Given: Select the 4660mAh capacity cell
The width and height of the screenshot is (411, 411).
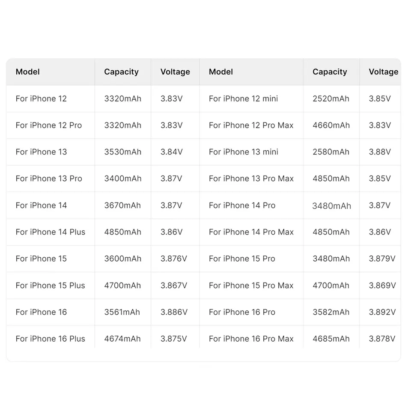Looking at the screenshot, I should click(331, 125).
